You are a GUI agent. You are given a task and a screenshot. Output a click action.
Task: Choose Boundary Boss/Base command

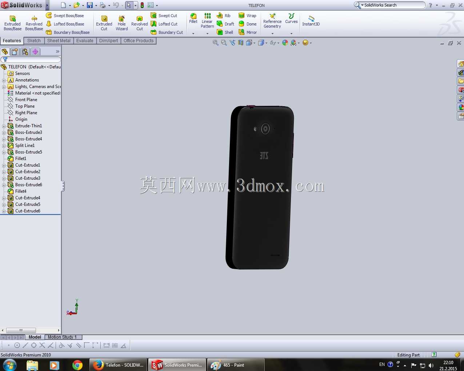pyautogui.click(x=68, y=32)
